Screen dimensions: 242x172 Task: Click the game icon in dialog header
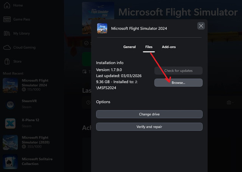point(102,28)
